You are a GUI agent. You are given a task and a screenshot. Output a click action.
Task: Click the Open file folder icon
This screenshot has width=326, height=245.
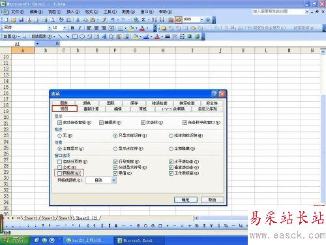(x=14, y=20)
